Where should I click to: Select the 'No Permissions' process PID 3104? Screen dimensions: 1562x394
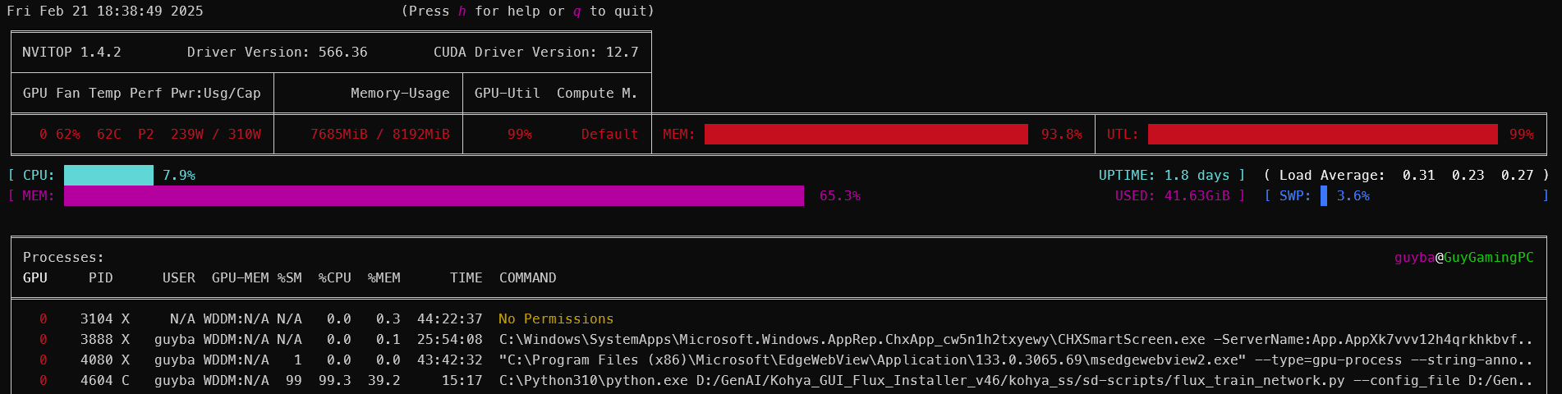pyautogui.click(x=97, y=319)
